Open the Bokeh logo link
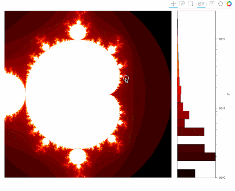235x191 pixels. [229, 4]
